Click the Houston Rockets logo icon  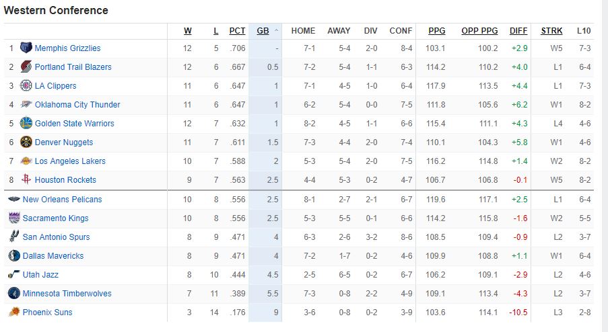tap(26, 180)
